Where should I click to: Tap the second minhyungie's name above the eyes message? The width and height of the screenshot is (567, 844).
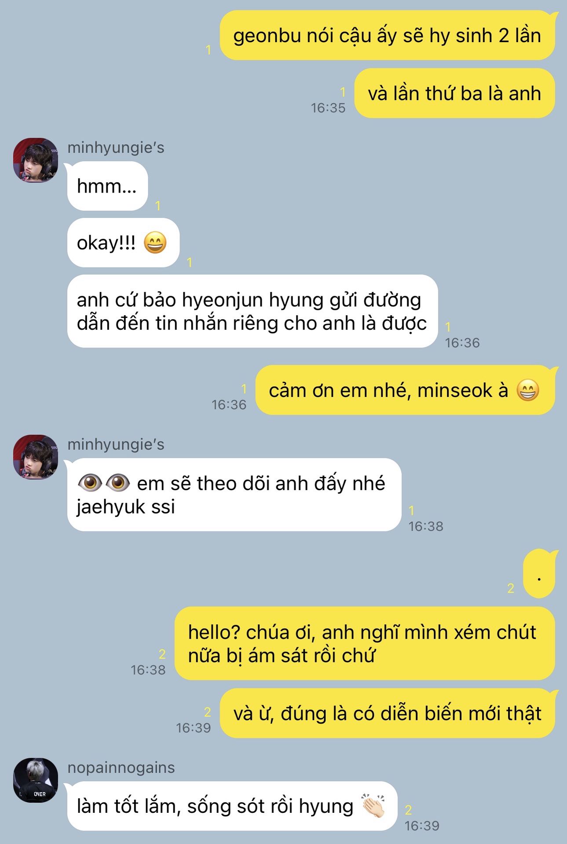click(x=116, y=444)
